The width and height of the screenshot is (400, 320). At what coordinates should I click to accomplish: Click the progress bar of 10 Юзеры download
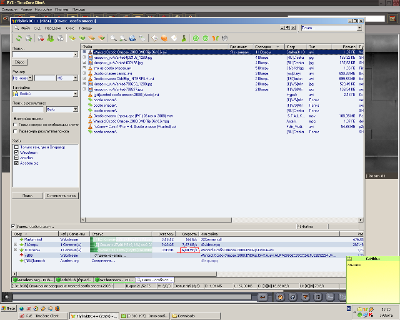click(x=121, y=250)
